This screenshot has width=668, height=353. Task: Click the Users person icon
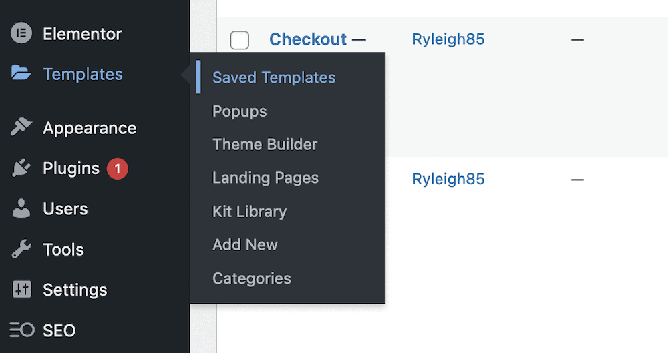tap(21, 208)
